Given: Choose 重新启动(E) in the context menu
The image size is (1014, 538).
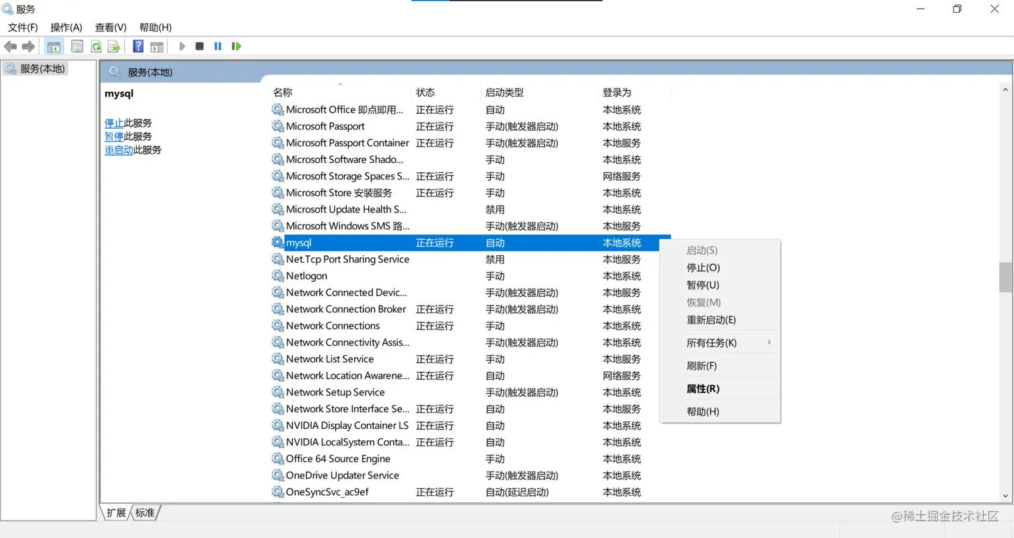Looking at the screenshot, I should pos(720,320).
